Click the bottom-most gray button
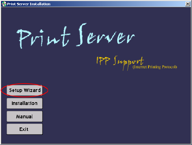 [25, 129]
